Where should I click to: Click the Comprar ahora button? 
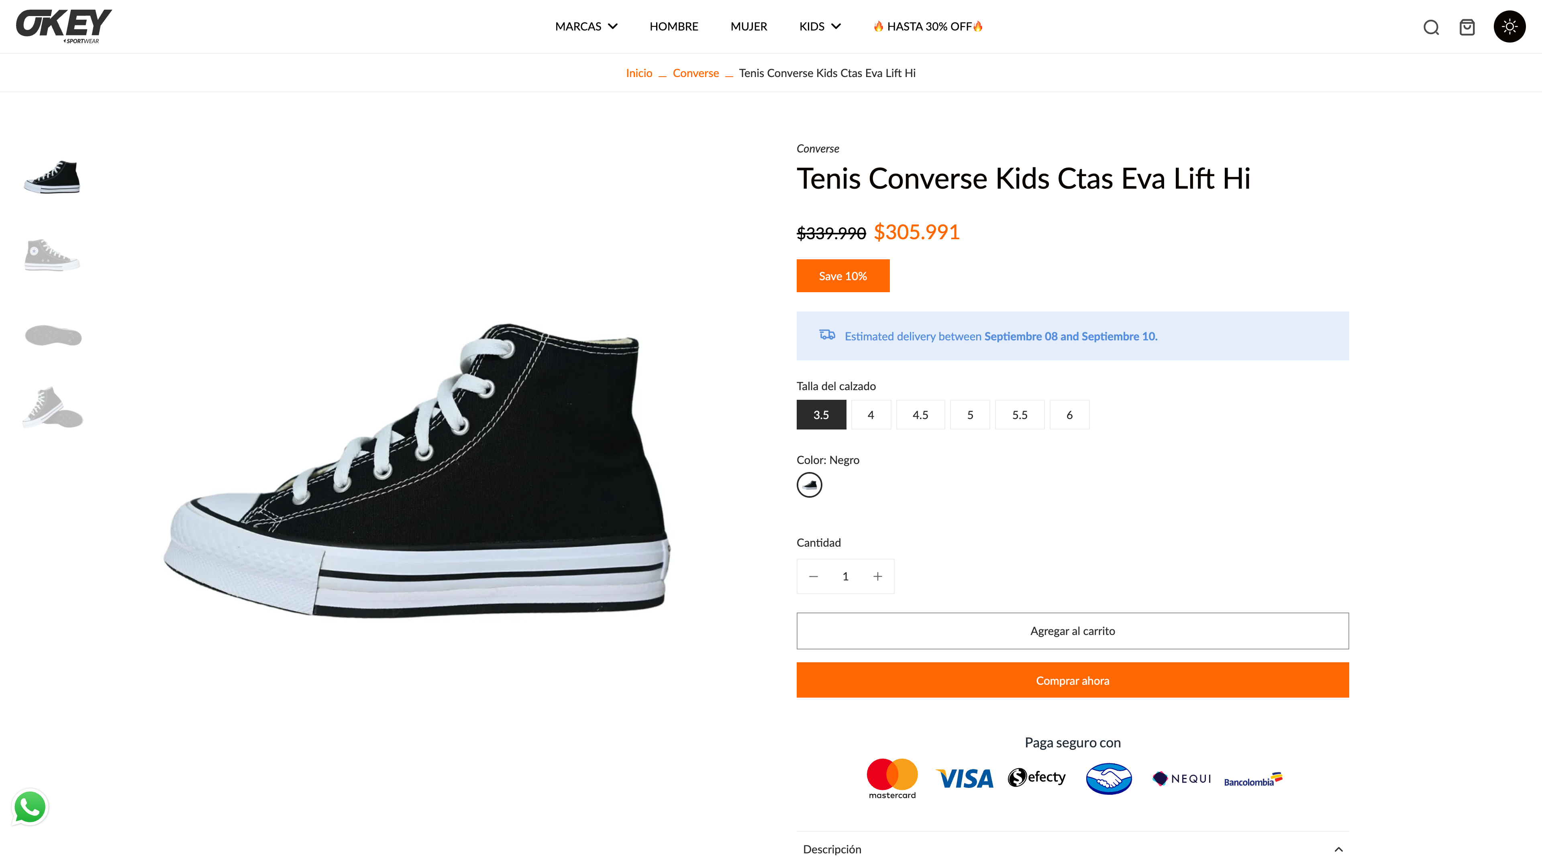(1072, 680)
